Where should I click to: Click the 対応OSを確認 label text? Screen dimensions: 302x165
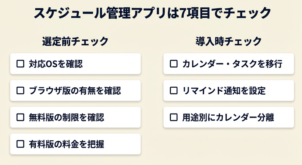pos(56,64)
